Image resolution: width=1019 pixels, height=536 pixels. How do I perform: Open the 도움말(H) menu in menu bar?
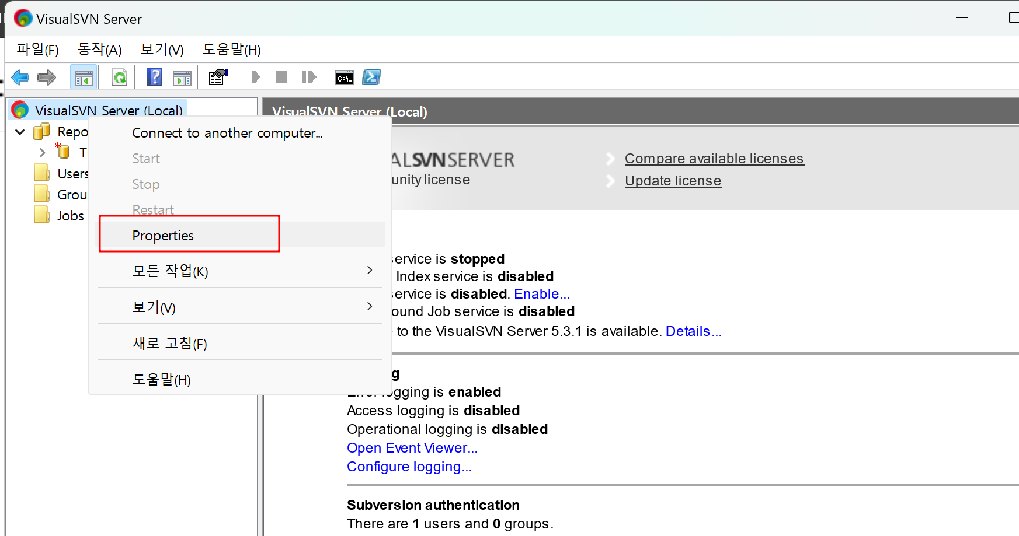click(x=231, y=50)
